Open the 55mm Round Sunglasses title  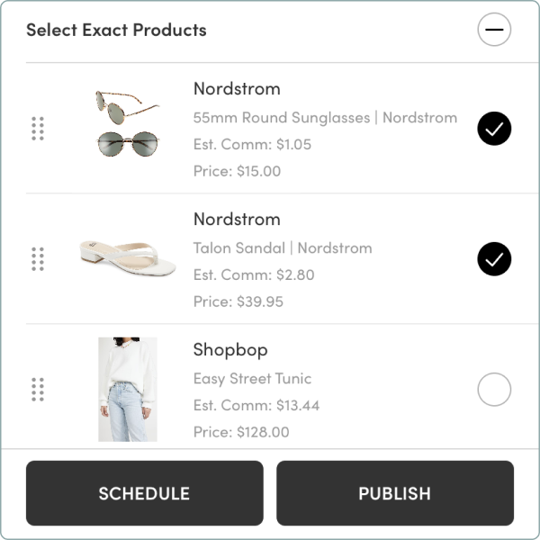325,118
